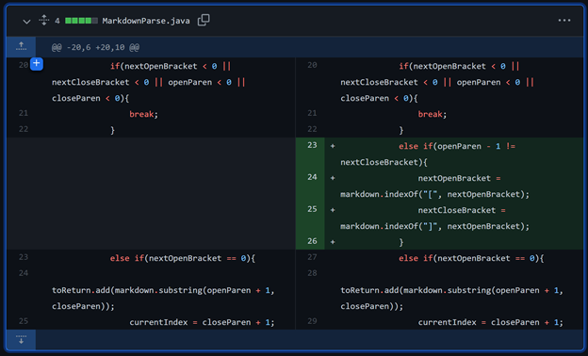The width and height of the screenshot is (588, 356).
Task: Click right pane 'toReturn.add(markdown.substring' line
Action: 452,290
